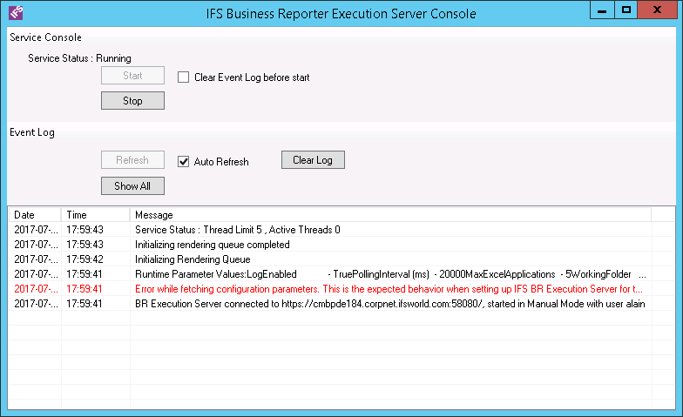Screen dimensions: 683x417
Task: Select the red error fetching configuration row
Action: pos(389,289)
